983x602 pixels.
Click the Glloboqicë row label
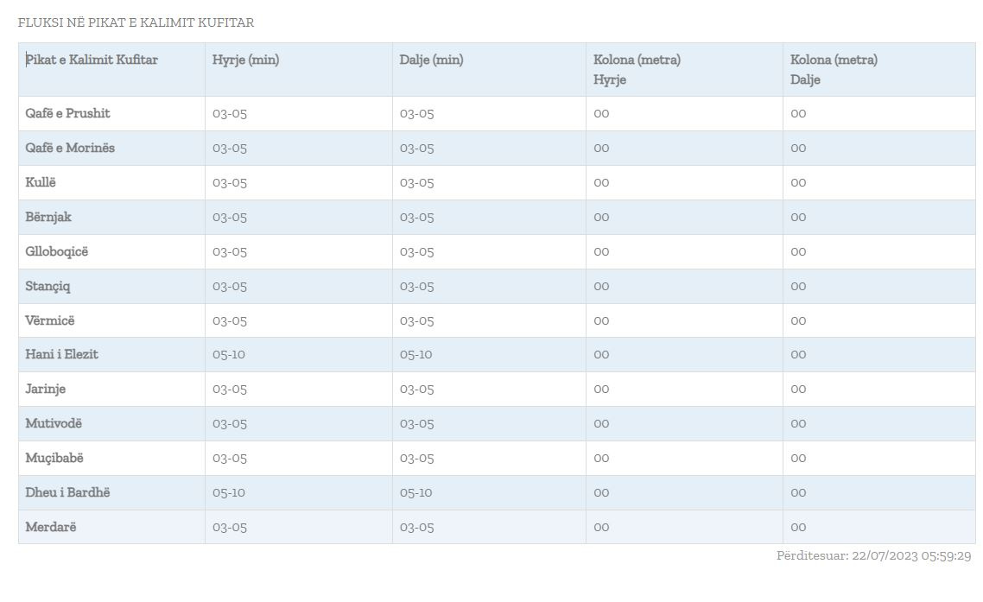(57, 251)
